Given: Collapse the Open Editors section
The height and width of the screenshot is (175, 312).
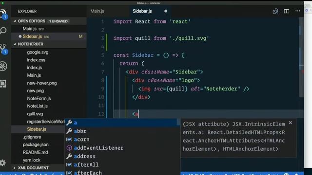Looking at the screenshot, I should coord(15,21).
